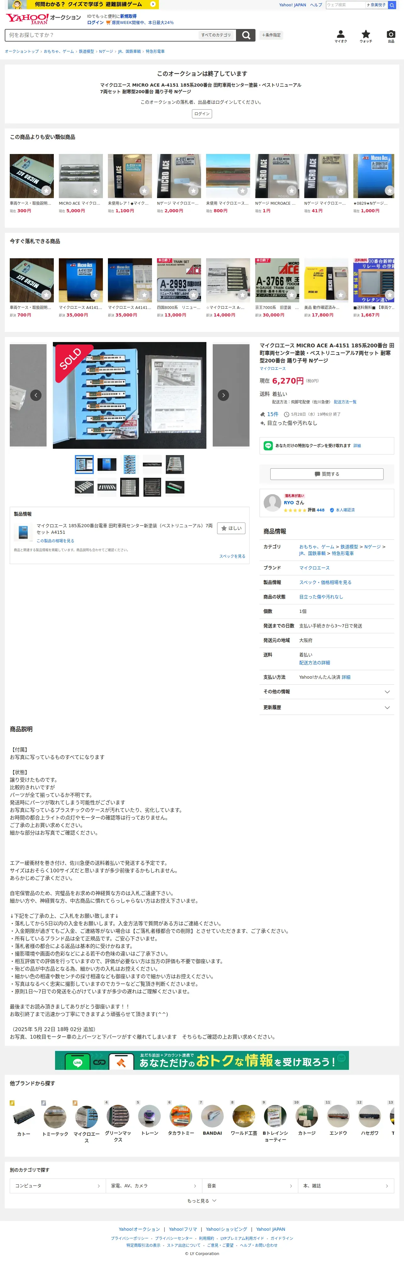The height and width of the screenshot is (1261, 404).
Task: Expand その他の情報 section
Action: [x=326, y=692]
